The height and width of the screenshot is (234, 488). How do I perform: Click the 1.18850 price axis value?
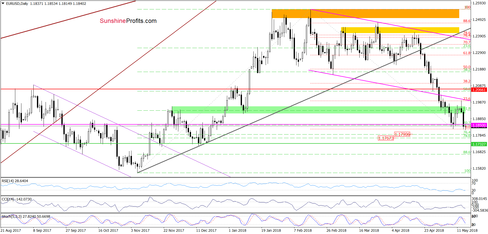pos(479,119)
